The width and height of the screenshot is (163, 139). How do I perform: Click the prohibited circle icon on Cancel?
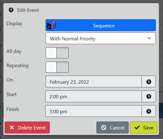(x=104, y=127)
